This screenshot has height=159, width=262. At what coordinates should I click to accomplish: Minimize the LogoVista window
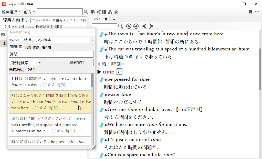pyautogui.click(x=233, y=4)
